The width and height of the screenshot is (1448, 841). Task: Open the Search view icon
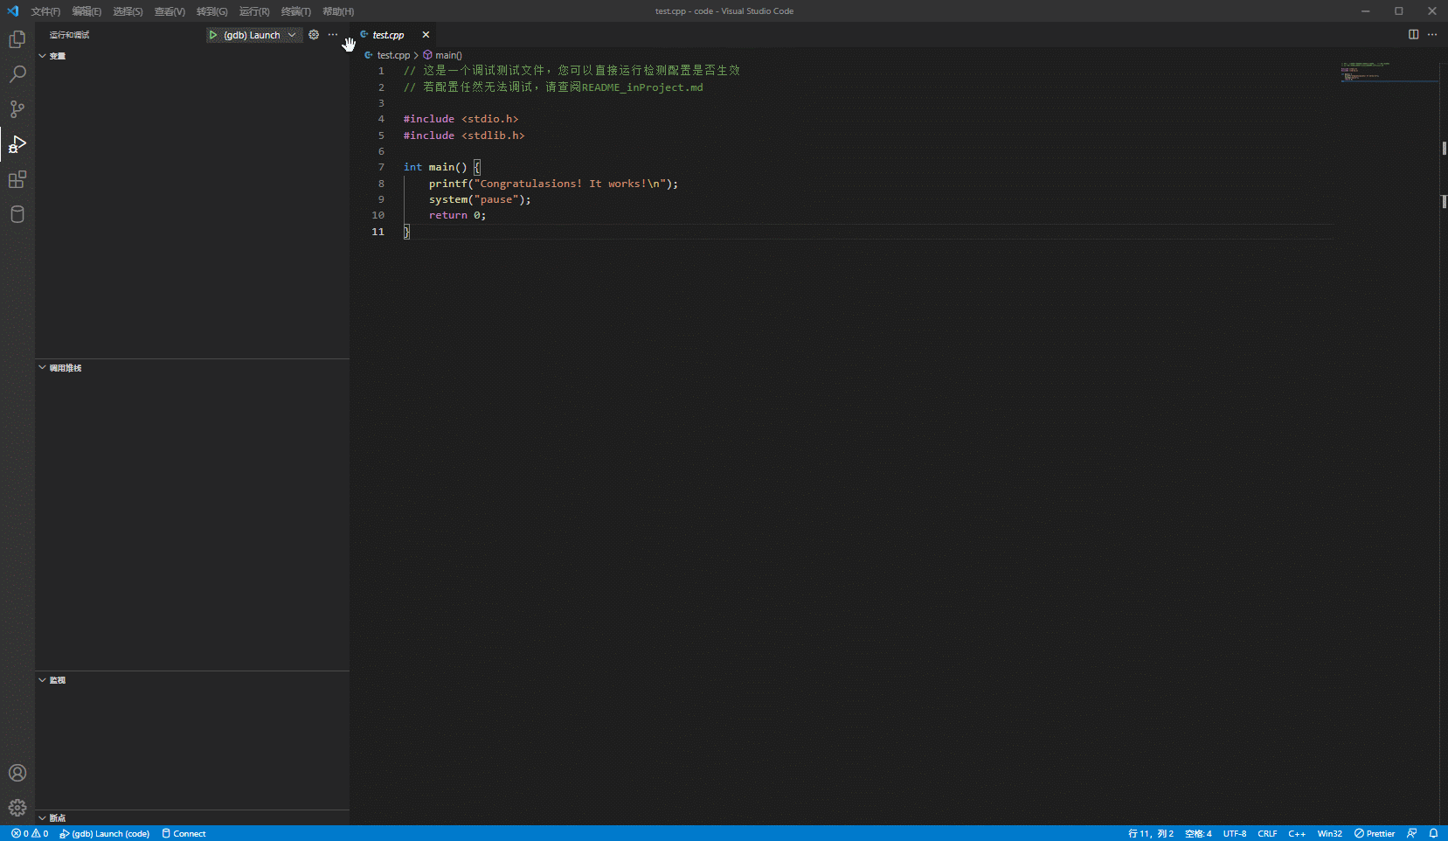(x=17, y=74)
